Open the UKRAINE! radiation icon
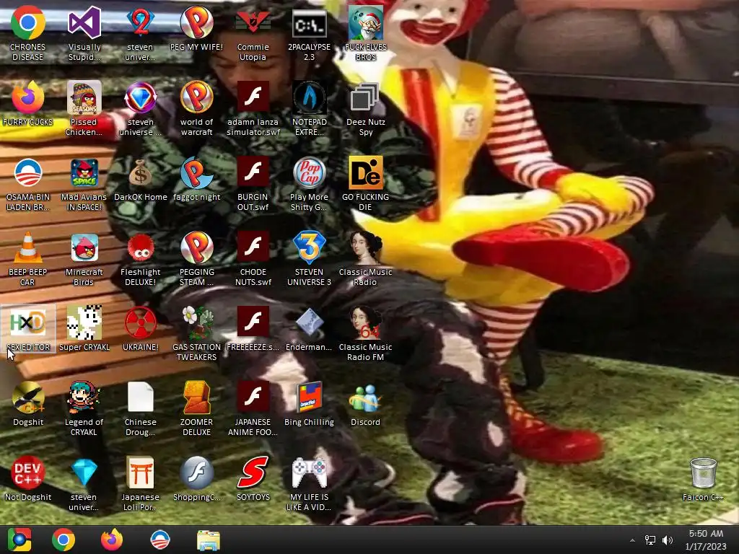 [141, 322]
